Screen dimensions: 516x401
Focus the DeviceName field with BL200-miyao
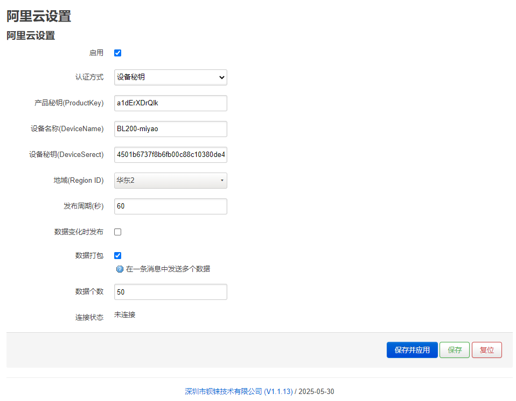(x=170, y=129)
